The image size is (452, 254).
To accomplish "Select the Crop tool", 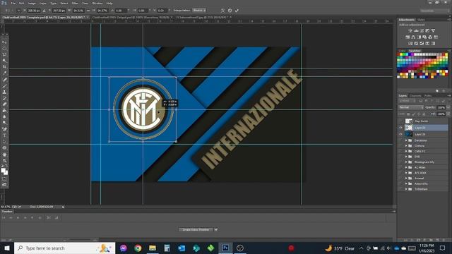I will (4, 67).
